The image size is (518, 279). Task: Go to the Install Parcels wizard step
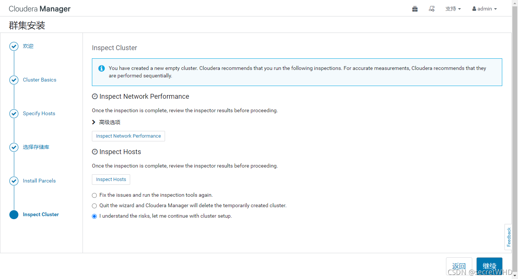39,181
